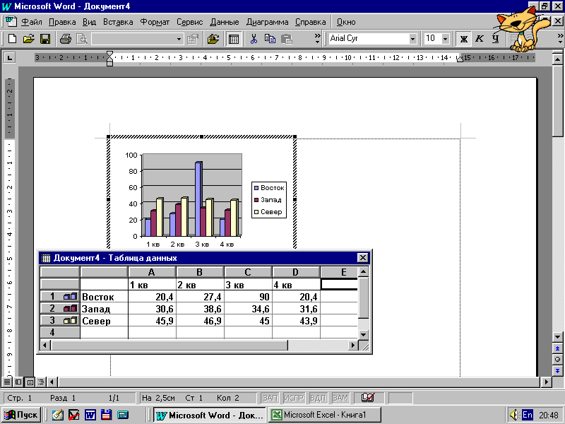565x424 pixels.
Task: Select cell with value 90 in datasheet
Action: click(x=248, y=297)
